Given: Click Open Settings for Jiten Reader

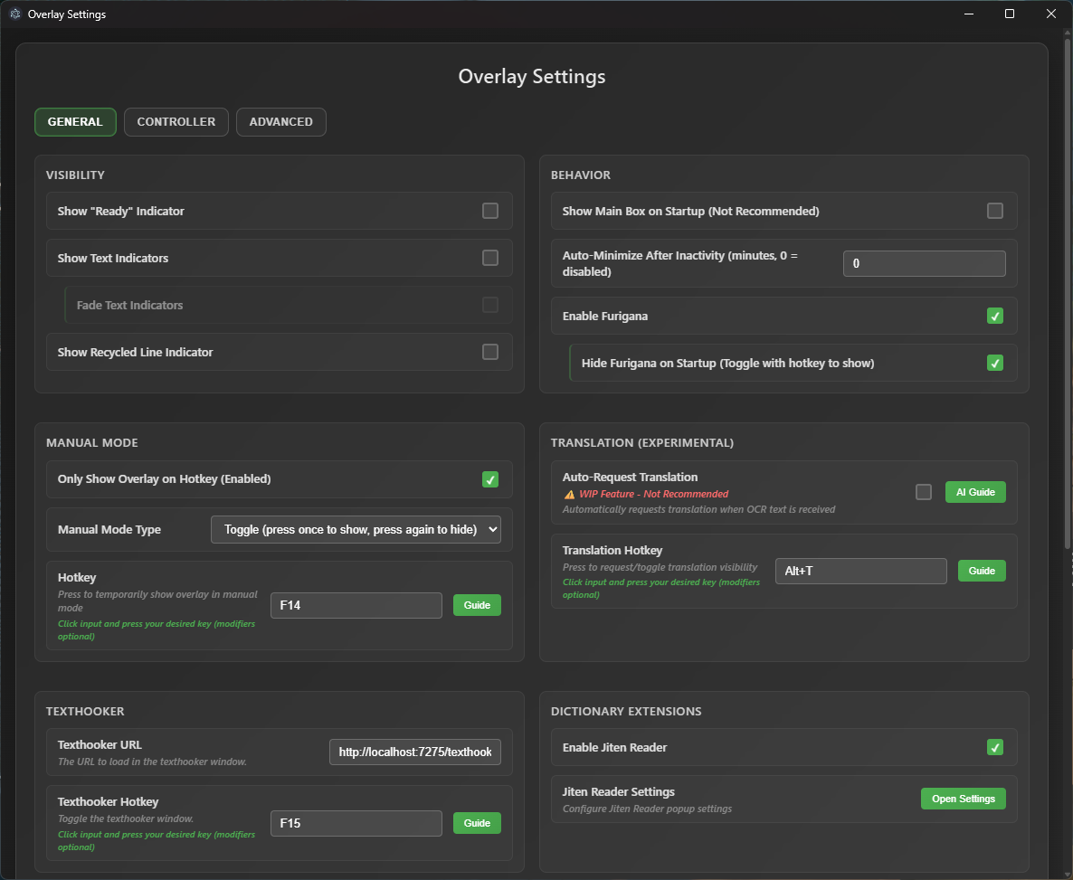Looking at the screenshot, I should pyautogui.click(x=963, y=799).
